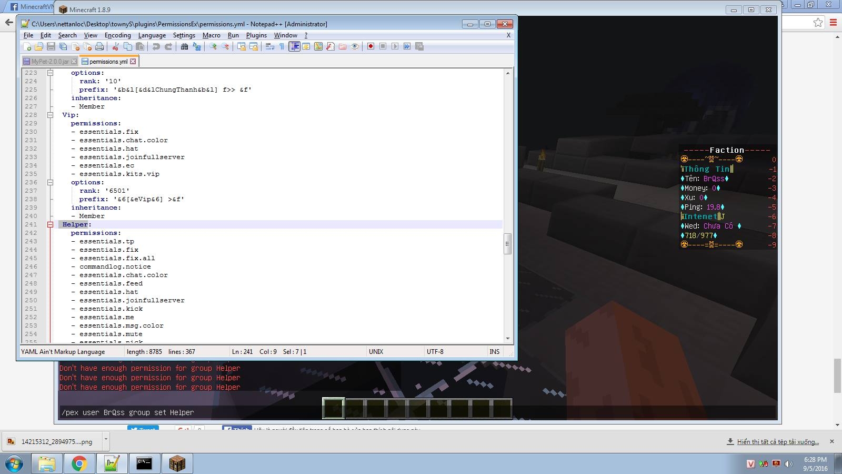Bookmark page with the Chrome star icon
Viewport: 842px width, 474px height.
click(818, 22)
